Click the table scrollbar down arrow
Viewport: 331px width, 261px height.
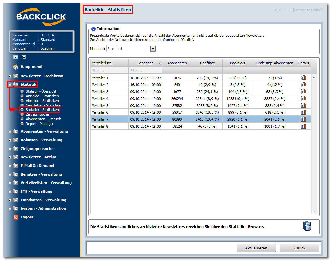pyautogui.click(x=314, y=211)
